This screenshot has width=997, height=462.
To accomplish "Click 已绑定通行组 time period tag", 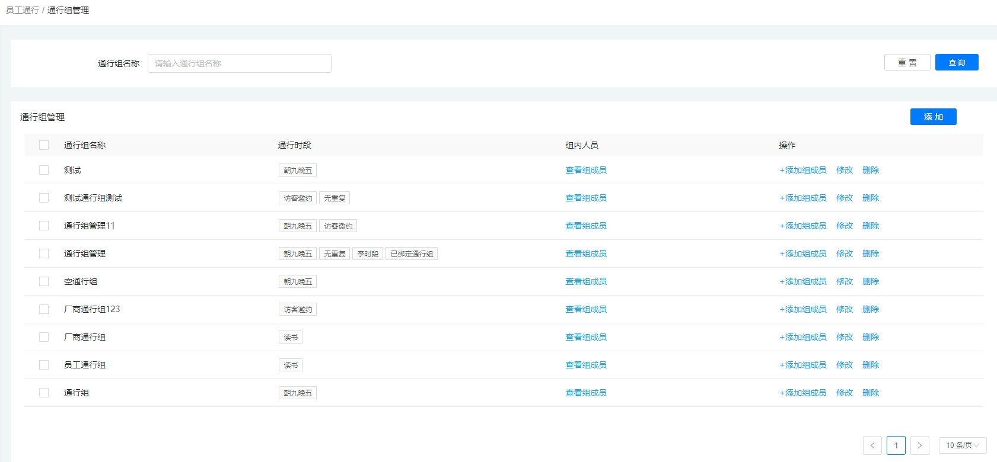I will pyautogui.click(x=412, y=254).
